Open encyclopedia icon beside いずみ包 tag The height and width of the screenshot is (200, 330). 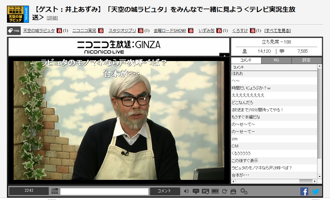click(219, 31)
